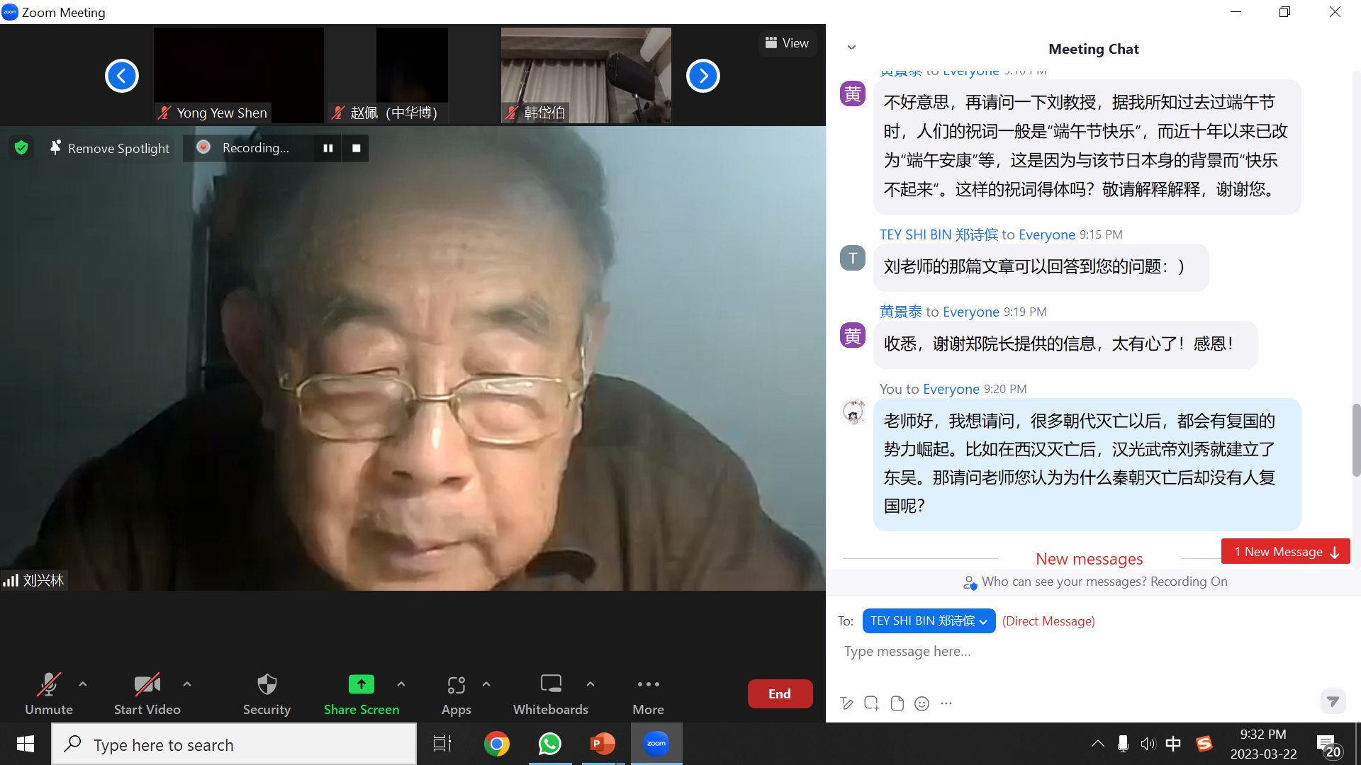Click the chat message input field

point(1077,651)
